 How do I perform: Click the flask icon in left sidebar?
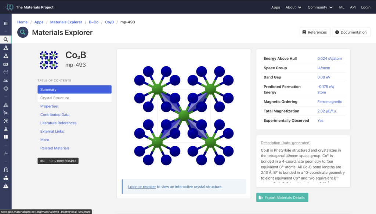pos(6,129)
